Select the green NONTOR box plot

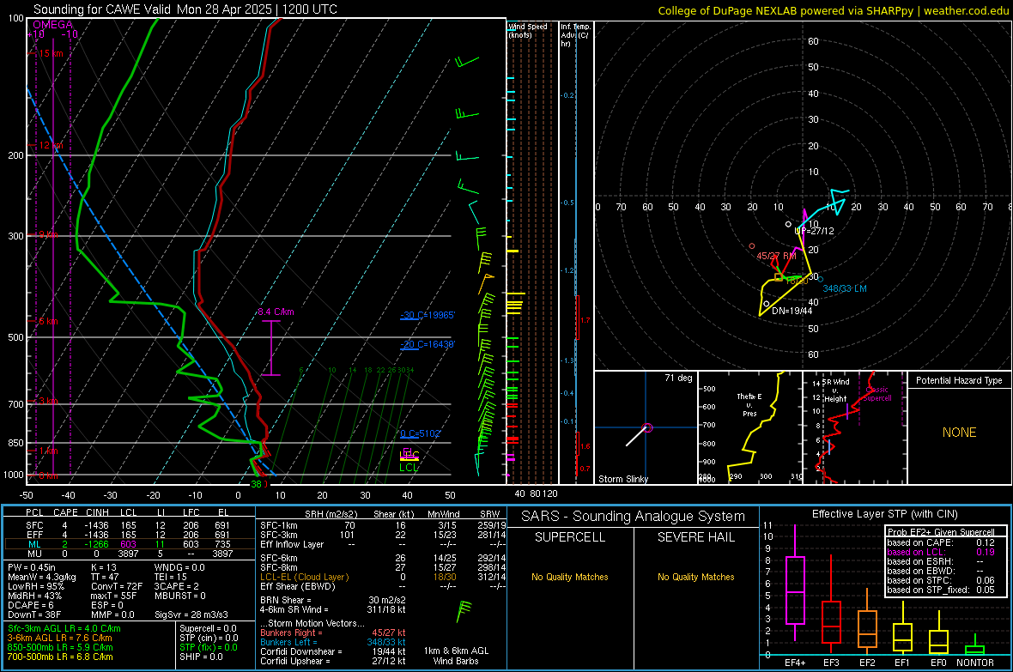975,645
